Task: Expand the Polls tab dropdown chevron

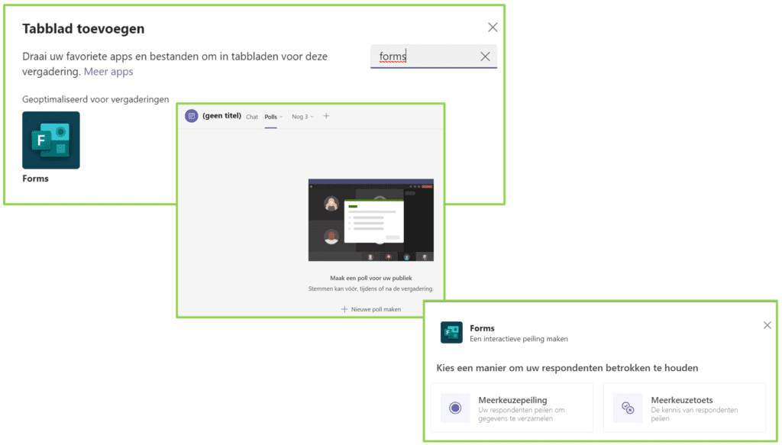Action: [281, 117]
